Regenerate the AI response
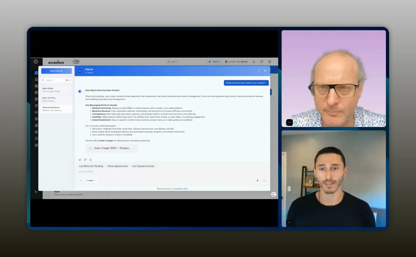This screenshot has width=416, height=257. click(x=91, y=160)
